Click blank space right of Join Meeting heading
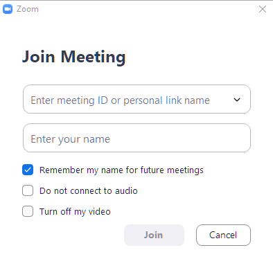Viewport: 273px width, 268px height. [x=192, y=57]
